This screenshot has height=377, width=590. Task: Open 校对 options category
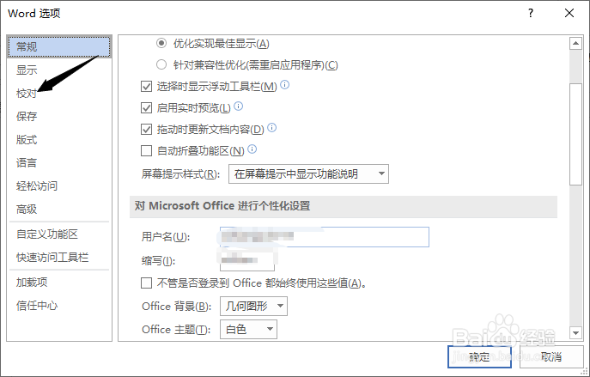pos(27,93)
